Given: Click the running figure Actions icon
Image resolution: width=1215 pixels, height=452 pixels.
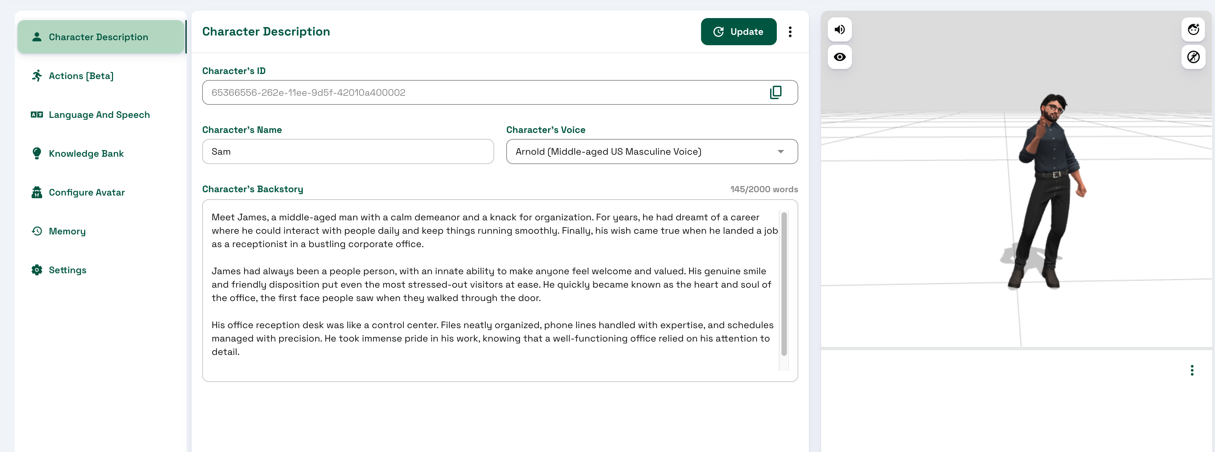Looking at the screenshot, I should point(37,76).
